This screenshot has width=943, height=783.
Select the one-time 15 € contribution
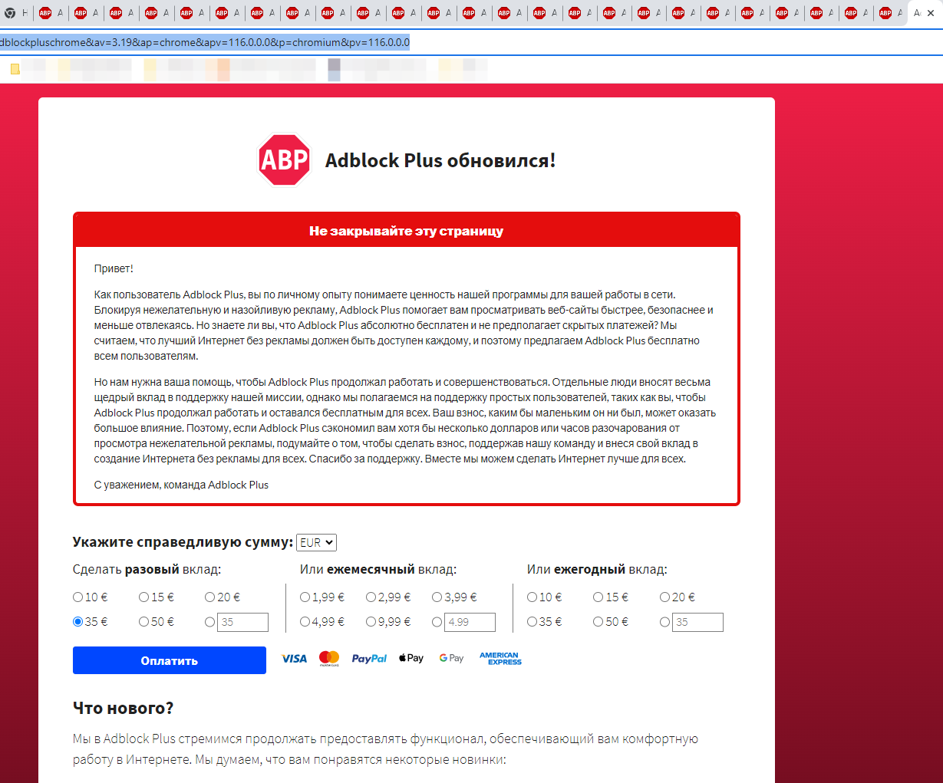(143, 597)
